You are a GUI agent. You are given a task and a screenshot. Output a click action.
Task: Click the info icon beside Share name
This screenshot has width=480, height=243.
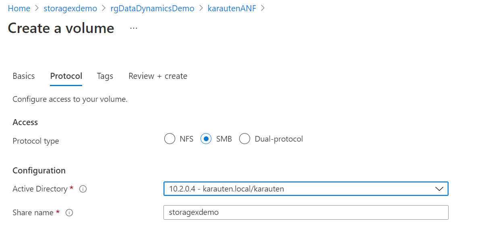pyautogui.click(x=69, y=212)
